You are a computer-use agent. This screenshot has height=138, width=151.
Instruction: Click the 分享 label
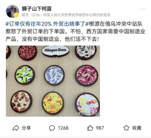coord(26,128)
